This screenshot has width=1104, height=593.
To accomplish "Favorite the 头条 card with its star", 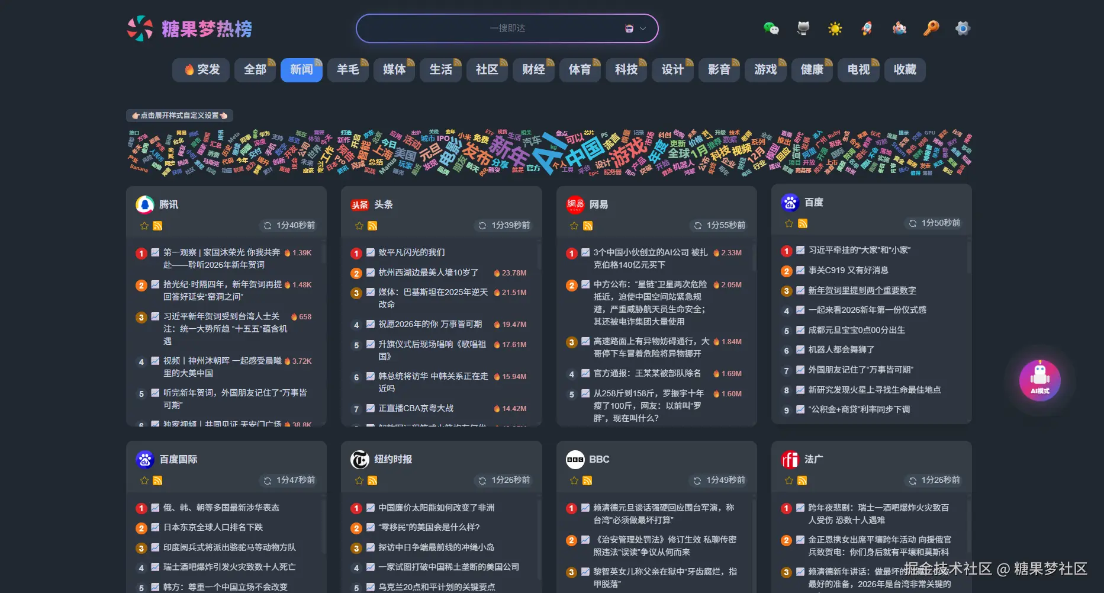I will (x=359, y=226).
